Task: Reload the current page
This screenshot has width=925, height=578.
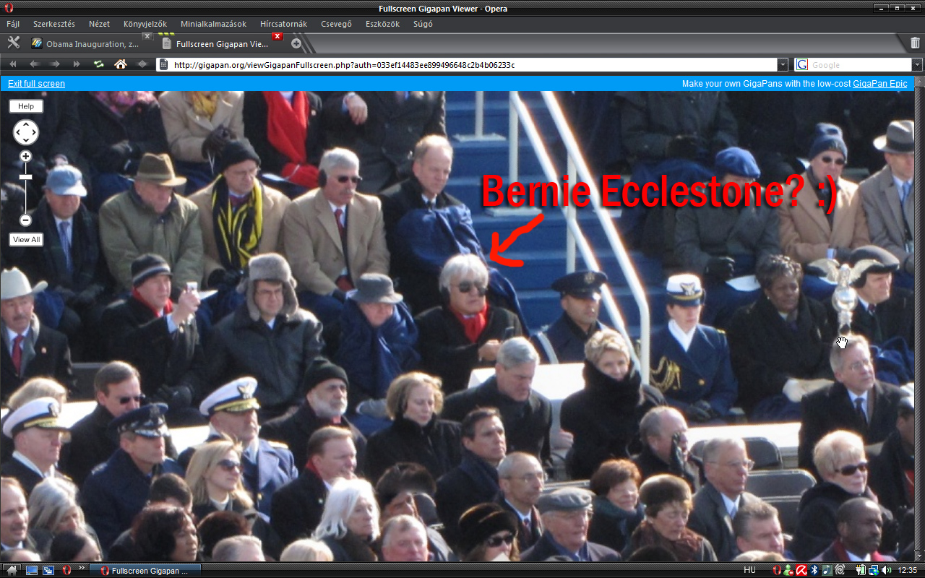Action: (99, 64)
